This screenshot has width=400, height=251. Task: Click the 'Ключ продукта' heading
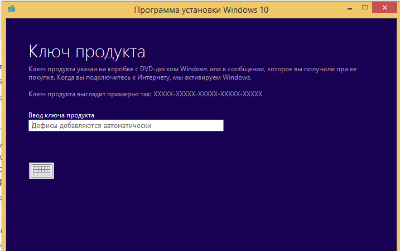coord(87,52)
